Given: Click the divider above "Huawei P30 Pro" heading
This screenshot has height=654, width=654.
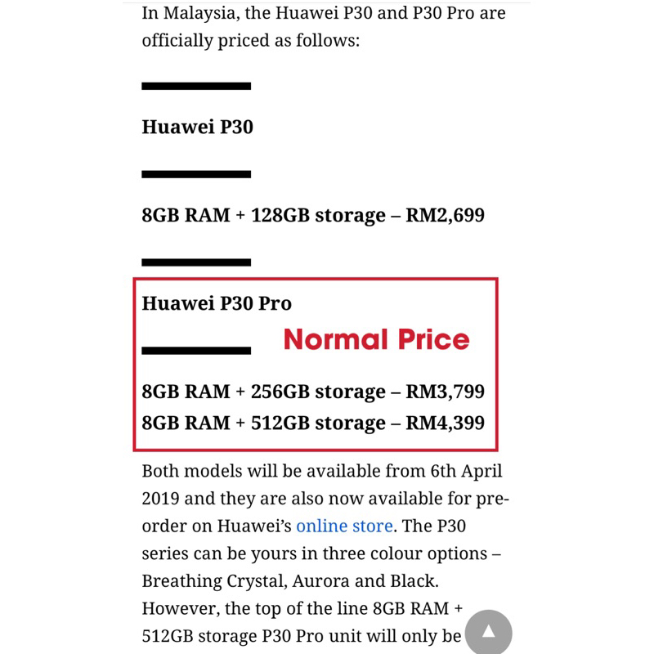Looking at the screenshot, I should [196, 262].
